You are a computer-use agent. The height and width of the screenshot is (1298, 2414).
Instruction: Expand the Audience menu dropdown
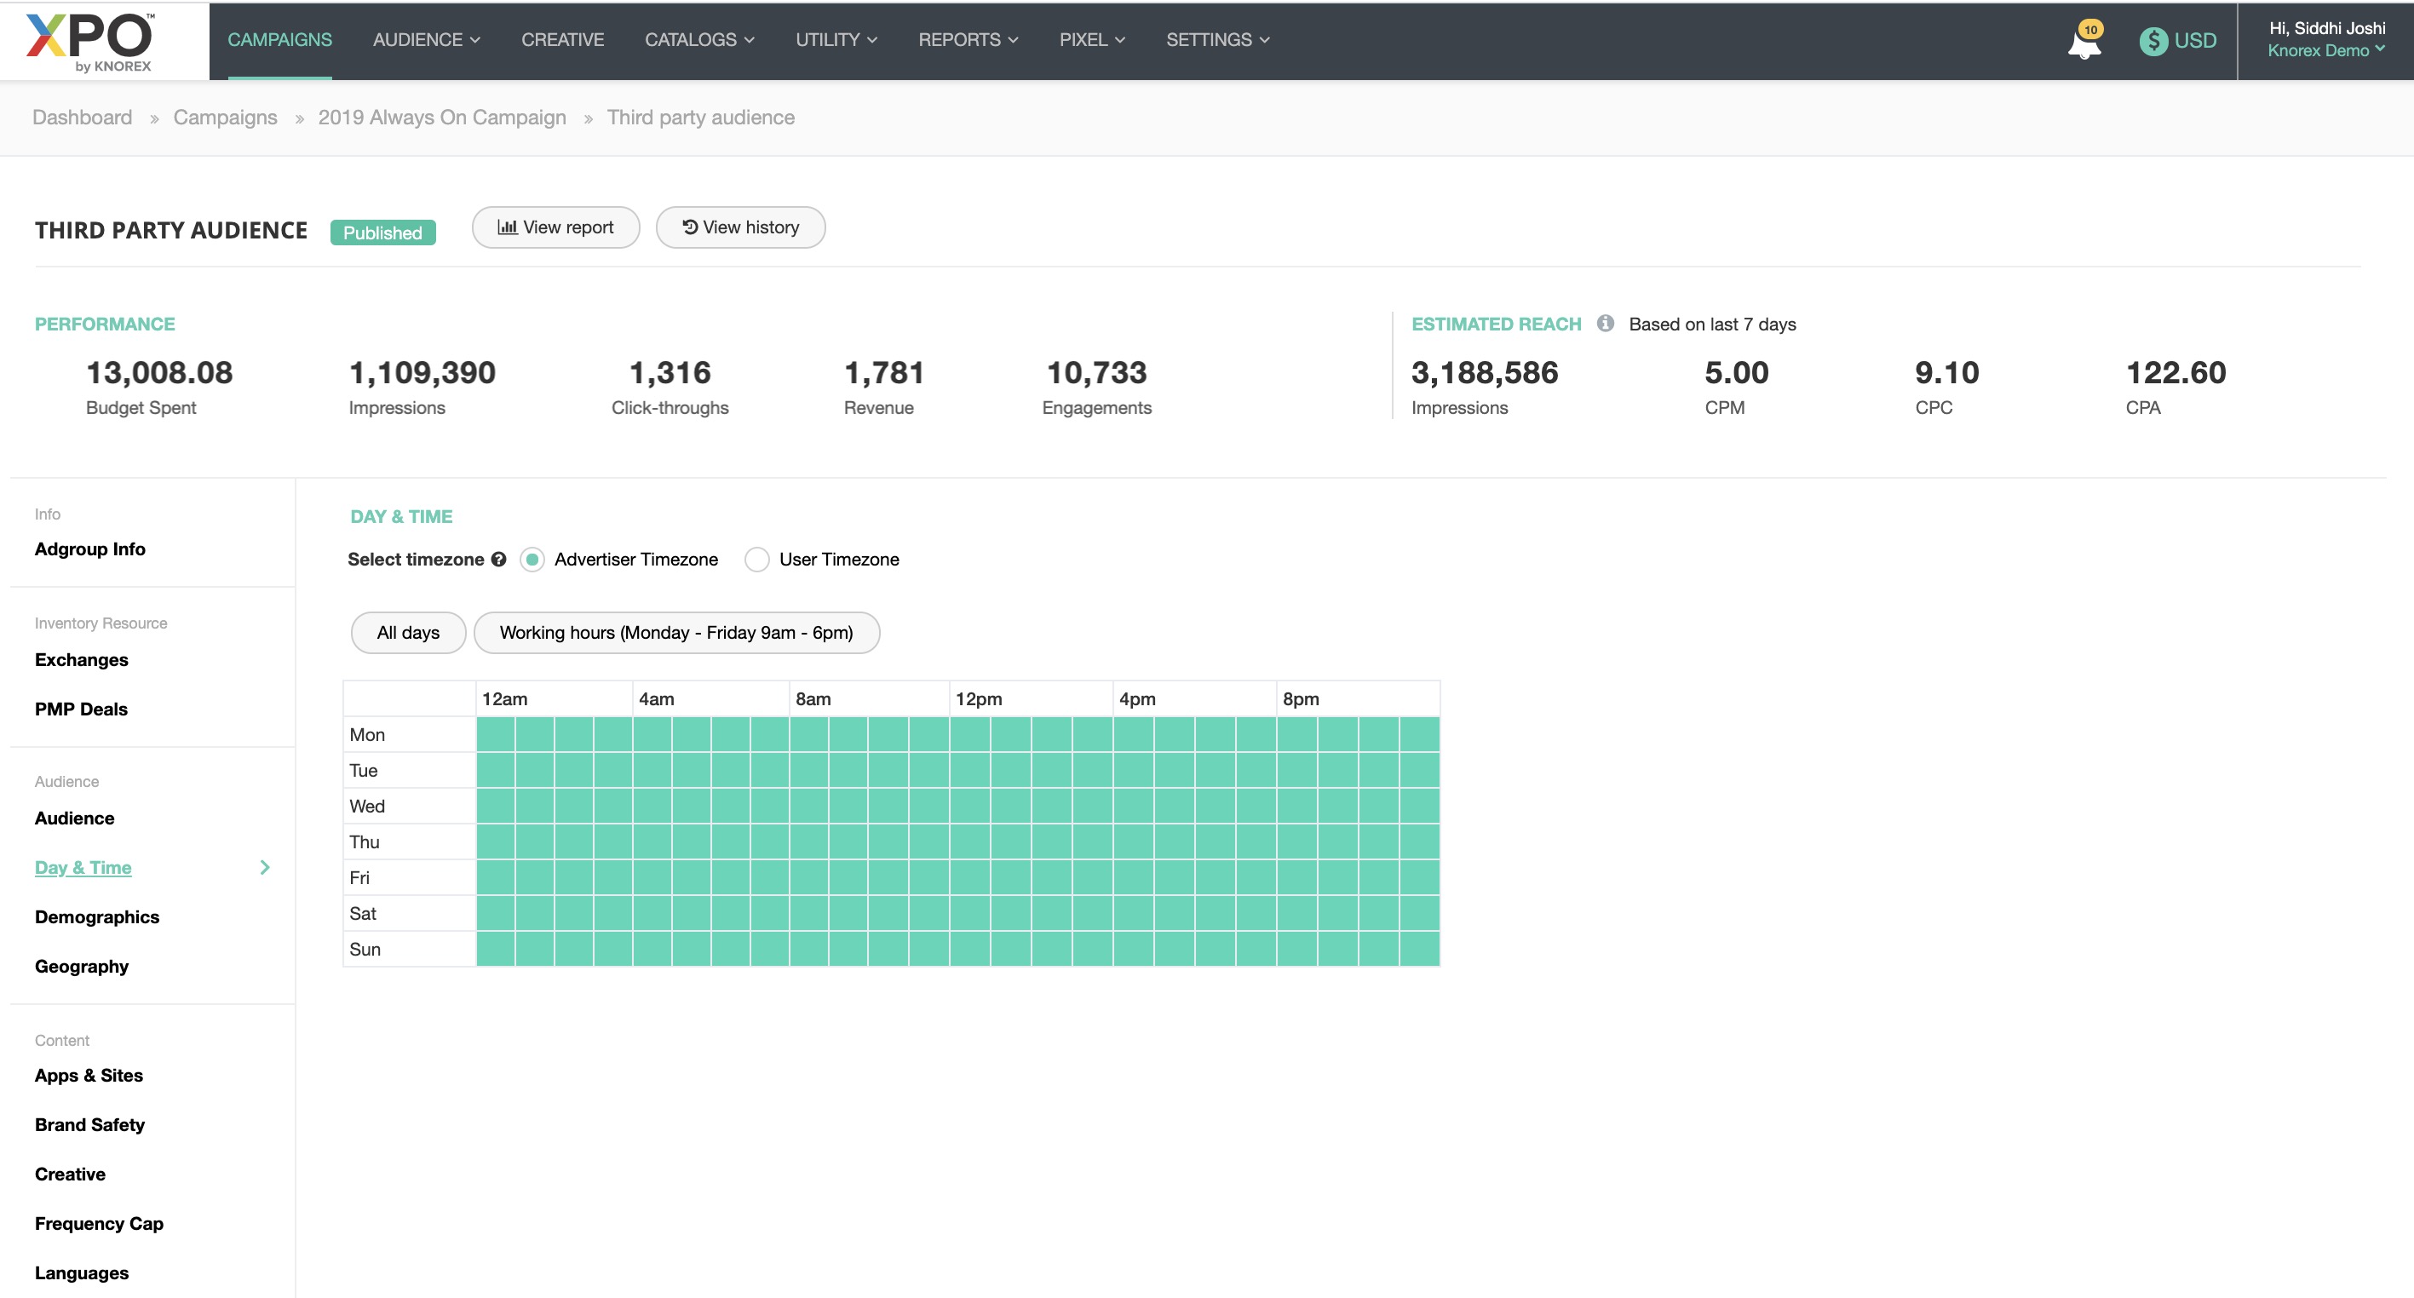pos(427,40)
